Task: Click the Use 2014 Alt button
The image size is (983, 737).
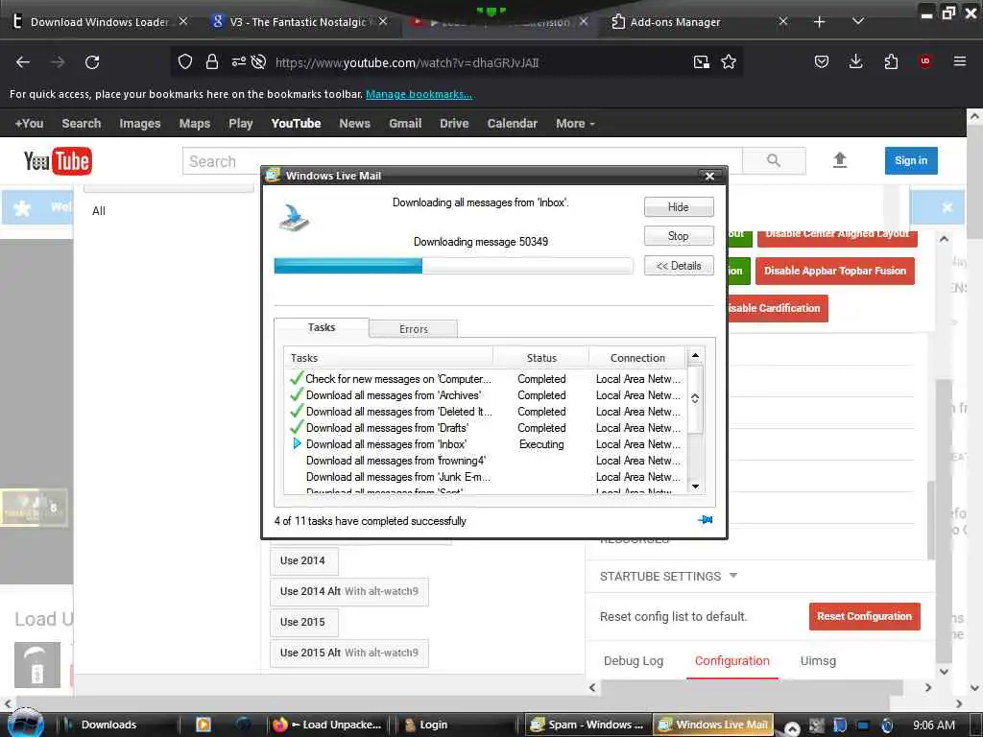Action: [349, 591]
